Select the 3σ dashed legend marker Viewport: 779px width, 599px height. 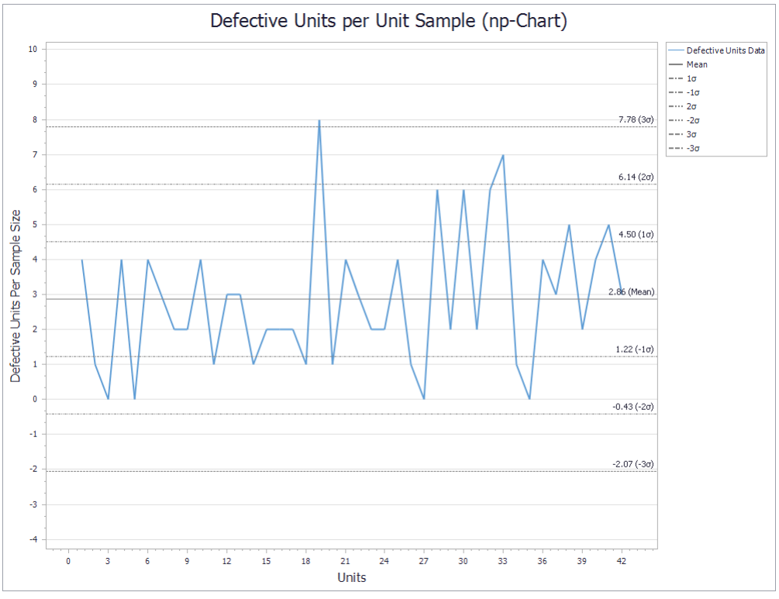(676, 133)
